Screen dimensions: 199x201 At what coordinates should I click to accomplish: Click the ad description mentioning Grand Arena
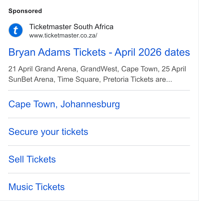(x=97, y=74)
